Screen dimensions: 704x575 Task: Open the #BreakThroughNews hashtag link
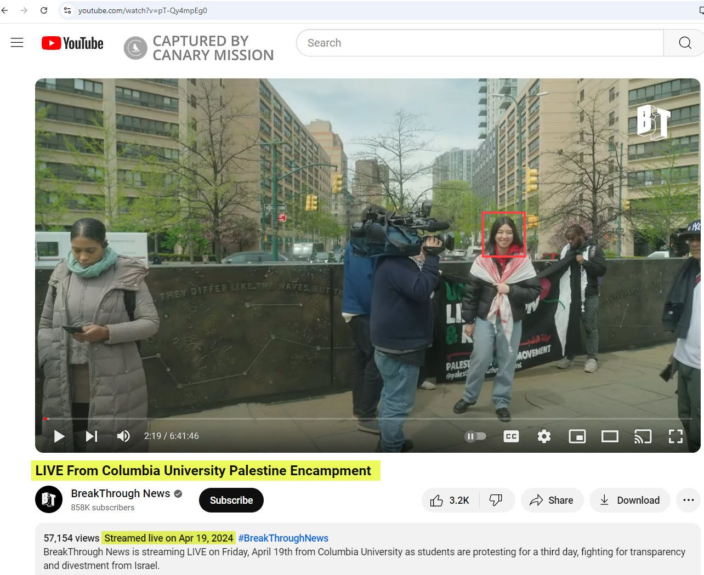[x=283, y=538]
